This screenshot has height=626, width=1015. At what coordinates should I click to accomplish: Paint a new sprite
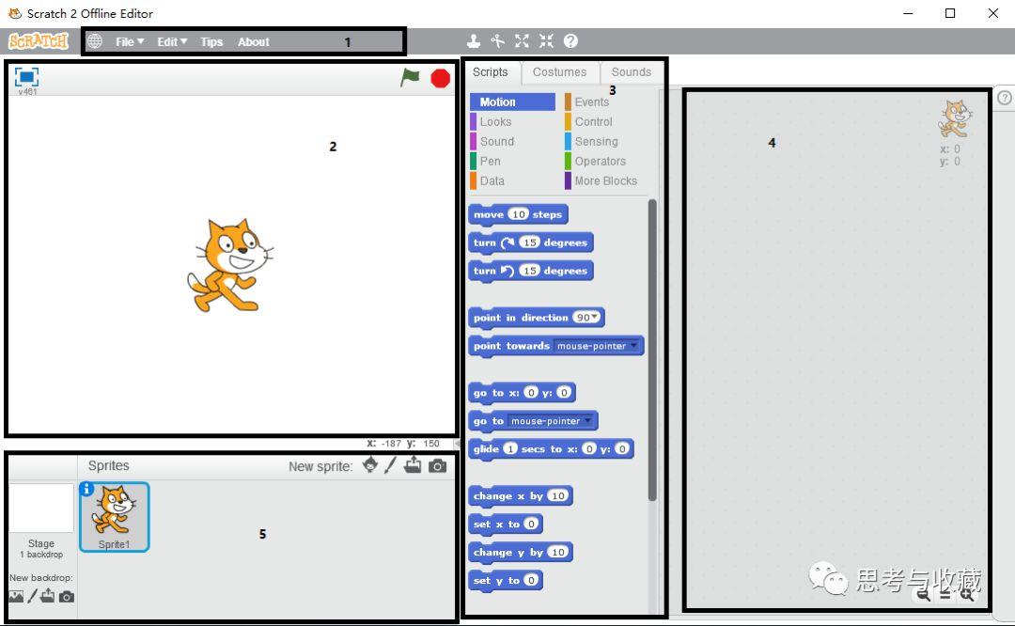click(x=390, y=465)
